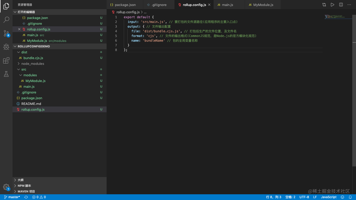Image resolution: width=356 pixels, height=200 pixels.
Task: Collapse the modules folder
Action: point(59,75)
